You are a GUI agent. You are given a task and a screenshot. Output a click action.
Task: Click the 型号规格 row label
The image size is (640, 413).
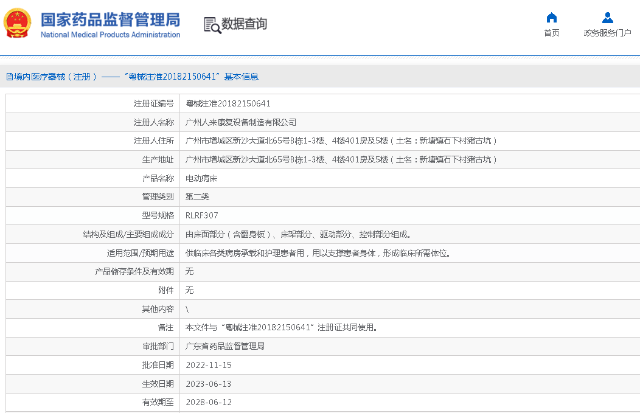click(x=158, y=215)
